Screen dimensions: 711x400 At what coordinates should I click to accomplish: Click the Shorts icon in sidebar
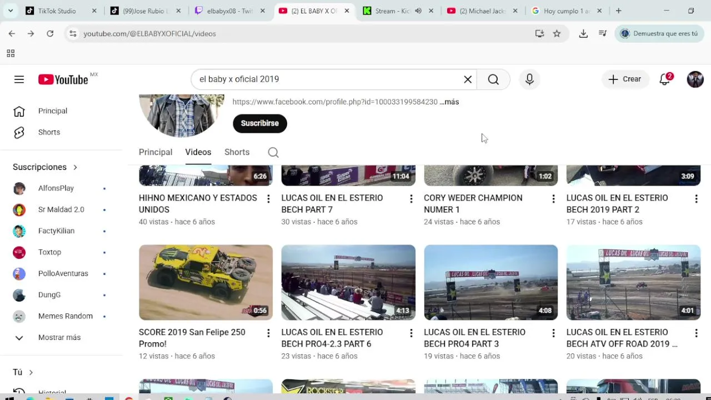point(19,132)
